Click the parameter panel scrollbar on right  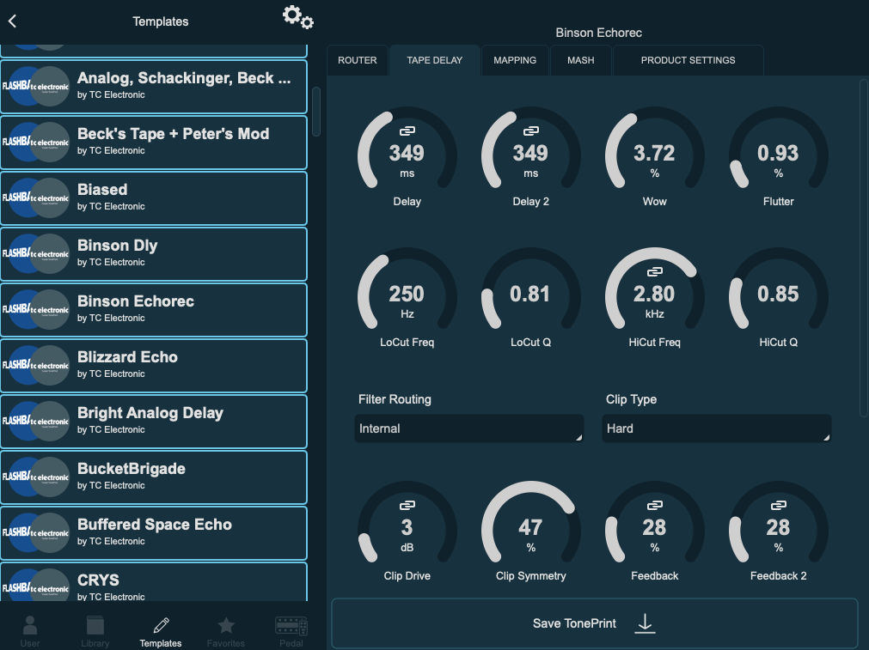[864, 247]
